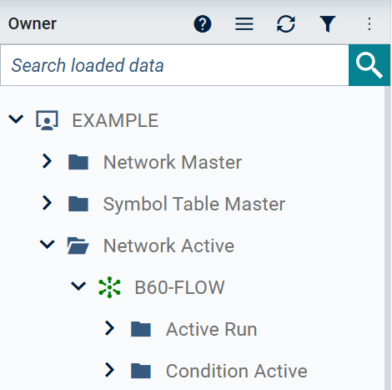The image size is (392, 390).
Task: Collapse the EXAMPLE owner node
Action: click(x=16, y=119)
